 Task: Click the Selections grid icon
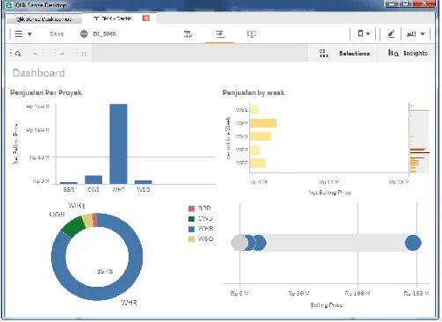(324, 54)
